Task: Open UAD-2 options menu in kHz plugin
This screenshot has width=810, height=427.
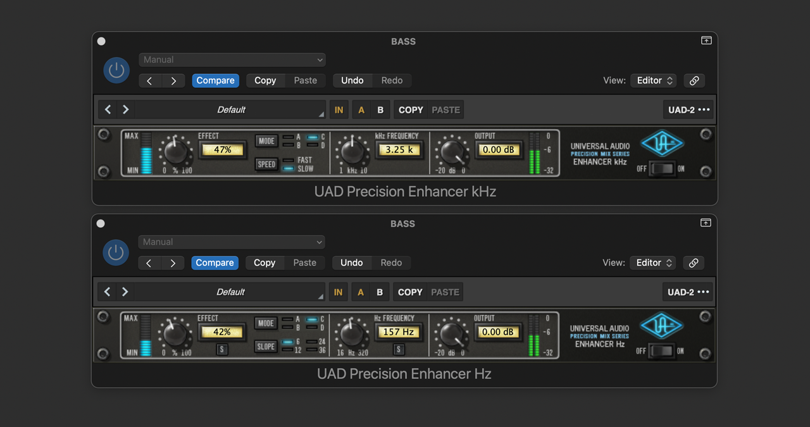Action: pos(688,110)
